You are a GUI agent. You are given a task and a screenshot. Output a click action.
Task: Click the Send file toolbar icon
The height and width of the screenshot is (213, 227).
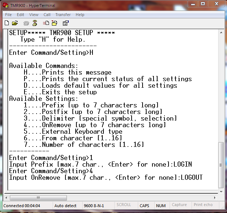46,23
